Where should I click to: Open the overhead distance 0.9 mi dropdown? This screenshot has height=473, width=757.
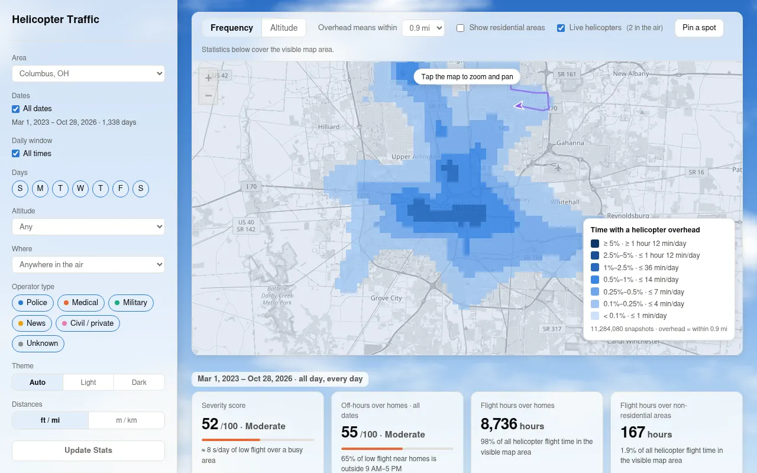(423, 28)
